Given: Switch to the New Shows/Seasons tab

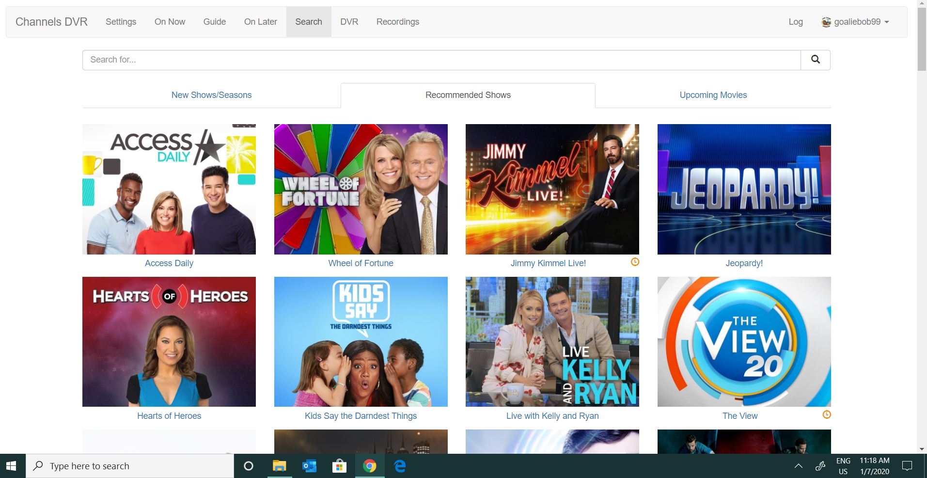Looking at the screenshot, I should (211, 95).
